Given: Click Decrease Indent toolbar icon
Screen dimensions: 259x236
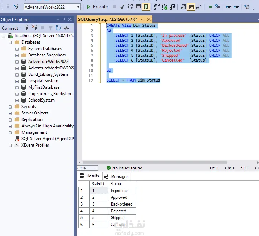Looking at the screenshot, I should coord(228,7).
